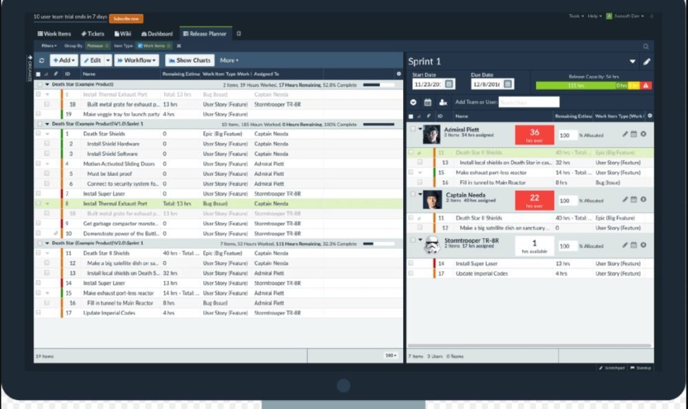Screen dimensions: 688x409
Task: Open the Start Date calendar picker
Action: pos(449,84)
